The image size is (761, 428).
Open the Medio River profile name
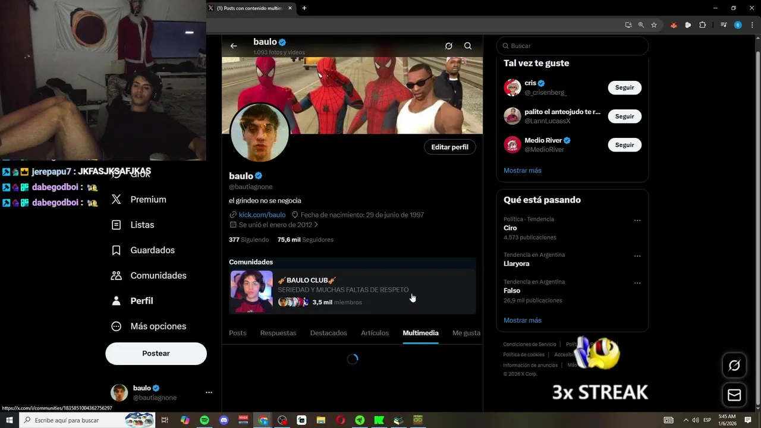pos(543,140)
